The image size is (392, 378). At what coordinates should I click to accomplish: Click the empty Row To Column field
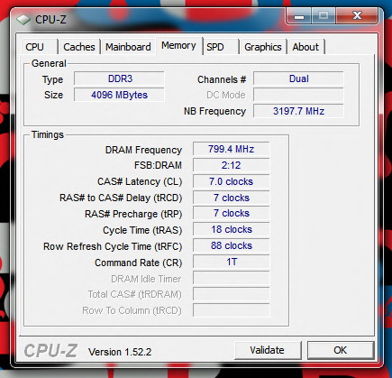tap(231, 310)
